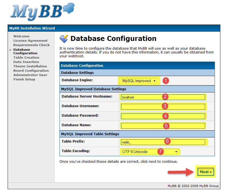The width and height of the screenshot is (228, 196).
Task: Select Administrator User step
Action: click(x=30, y=75)
